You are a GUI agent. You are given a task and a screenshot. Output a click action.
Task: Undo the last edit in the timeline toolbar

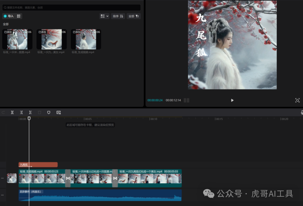[x=3, y=112]
